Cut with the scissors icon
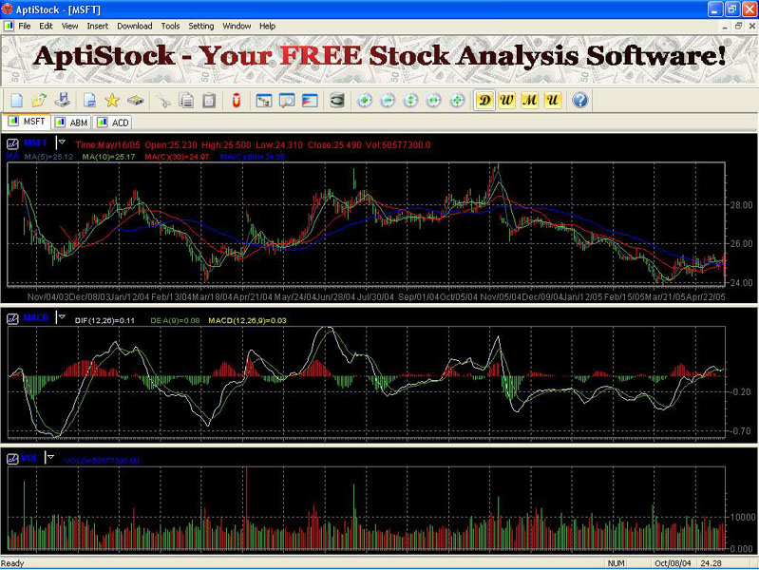The height and width of the screenshot is (570, 759). (x=163, y=101)
